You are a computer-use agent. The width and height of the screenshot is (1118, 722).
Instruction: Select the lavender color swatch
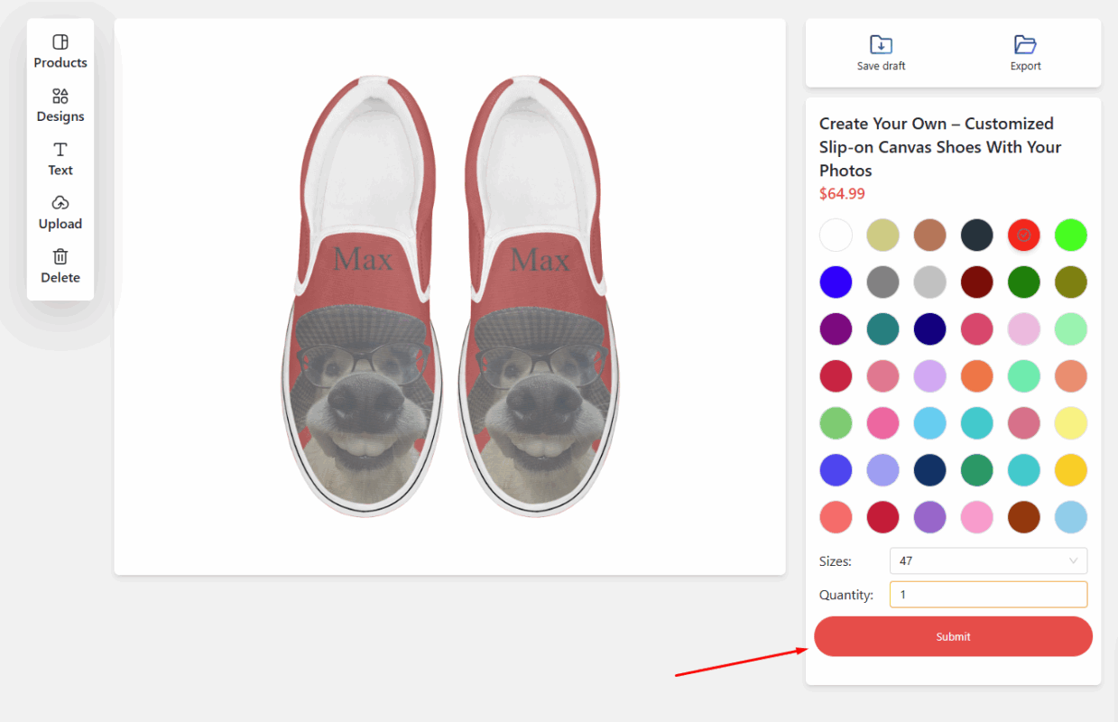point(929,376)
